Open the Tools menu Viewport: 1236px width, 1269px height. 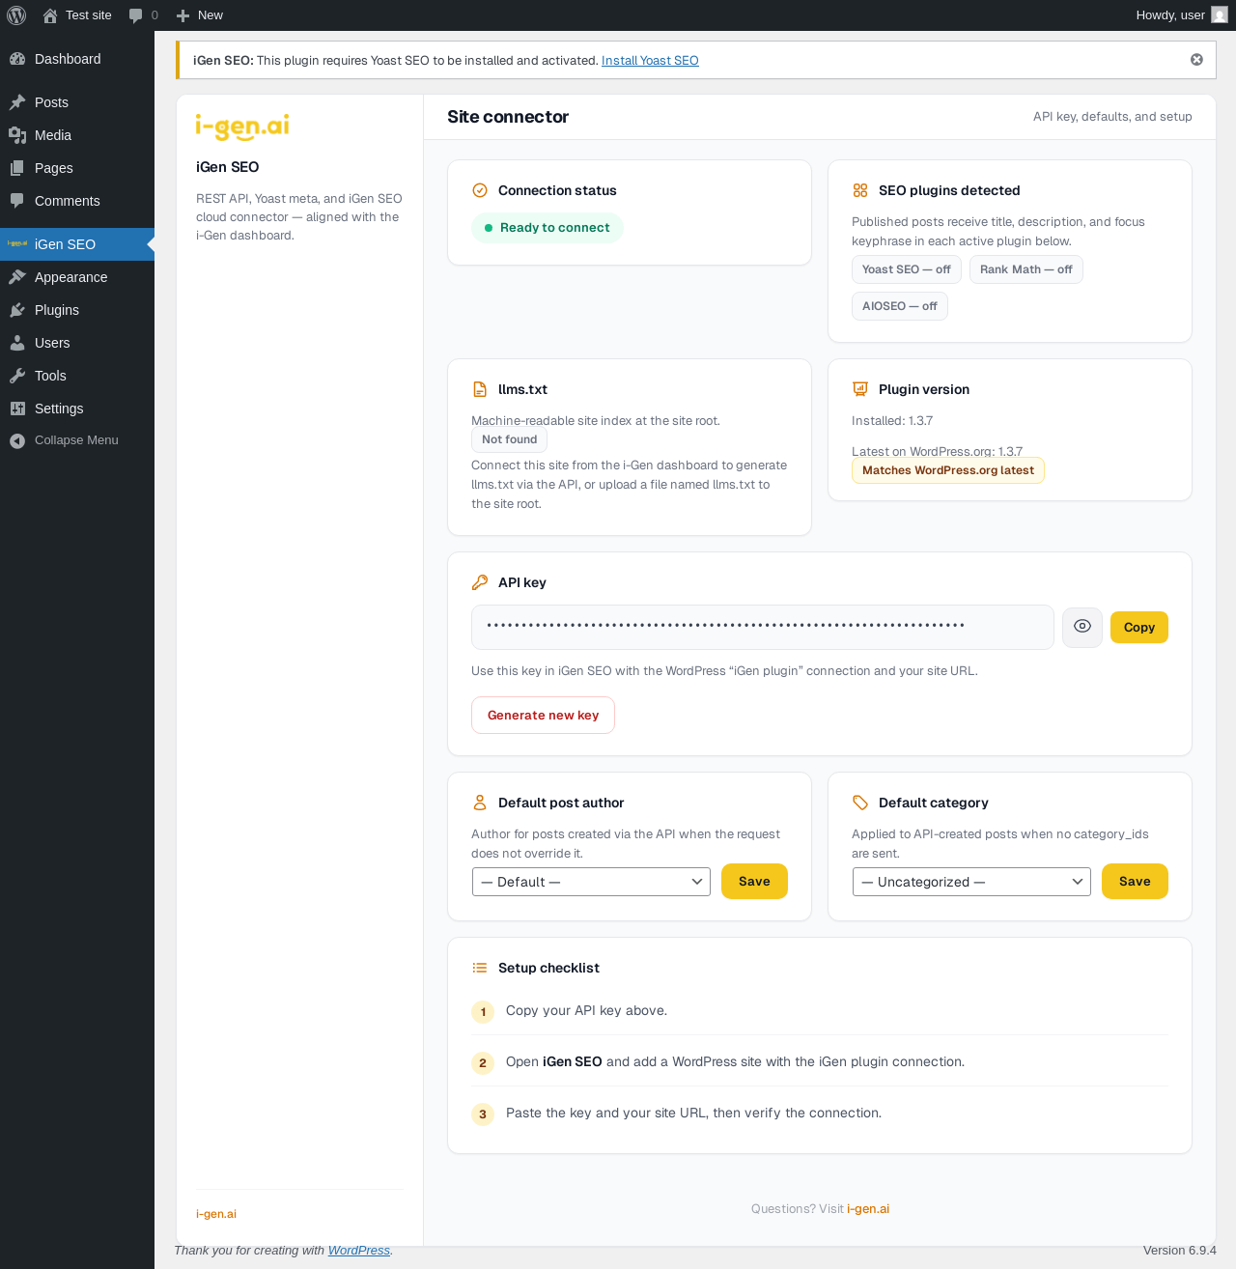77,376
